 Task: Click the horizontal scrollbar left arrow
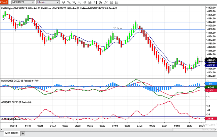click(1, 130)
